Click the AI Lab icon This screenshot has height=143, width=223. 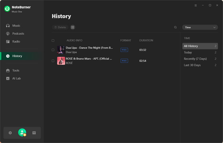click(x=8, y=78)
